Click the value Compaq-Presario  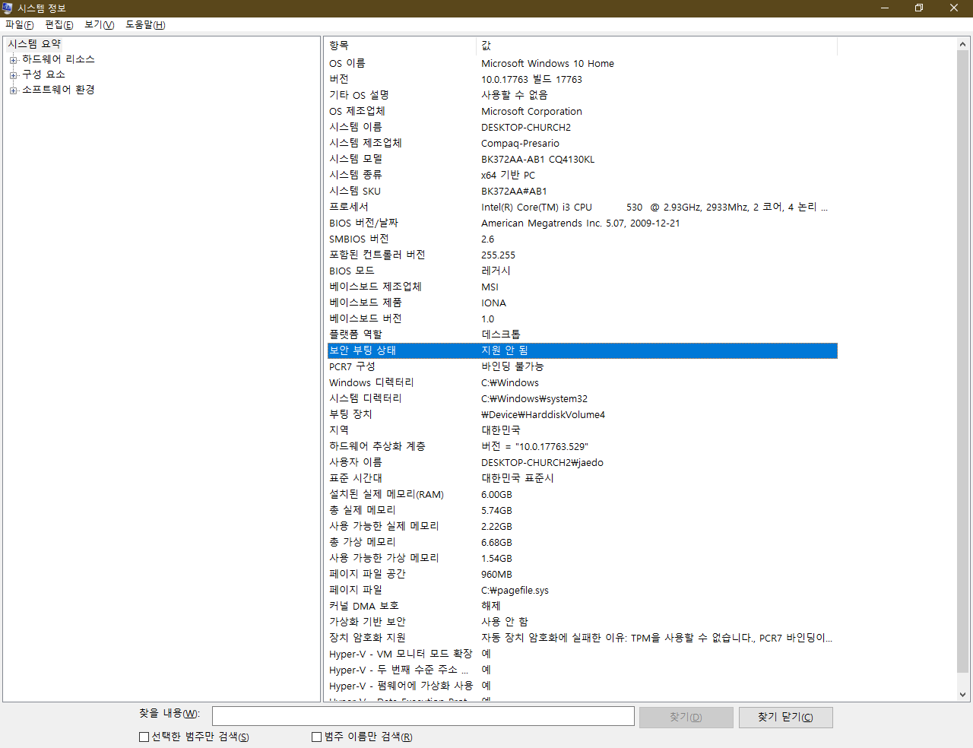point(520,144)
